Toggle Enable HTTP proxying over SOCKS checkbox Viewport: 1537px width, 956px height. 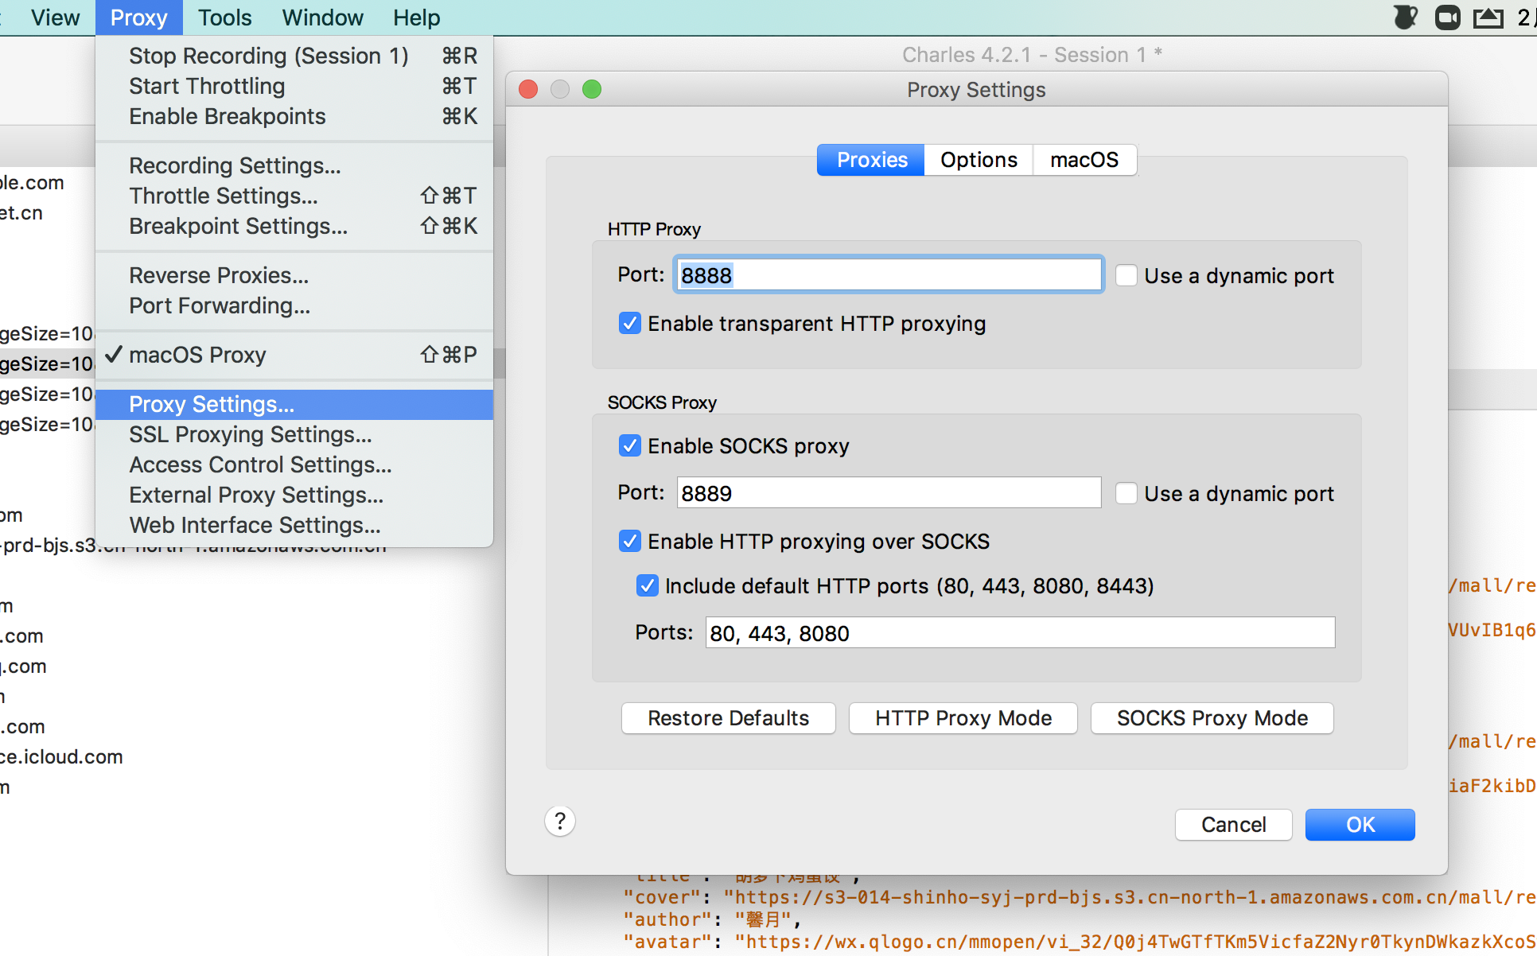pos(628,541)
